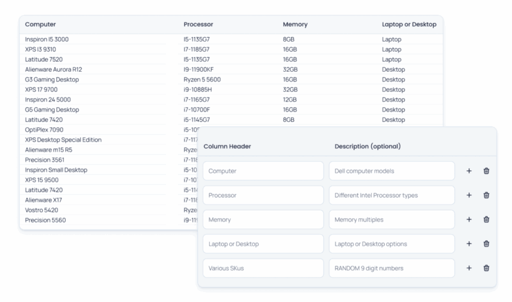Click Alienware X17 cell
This screenshot has height=302, width=512.
(x=43, y=200)
